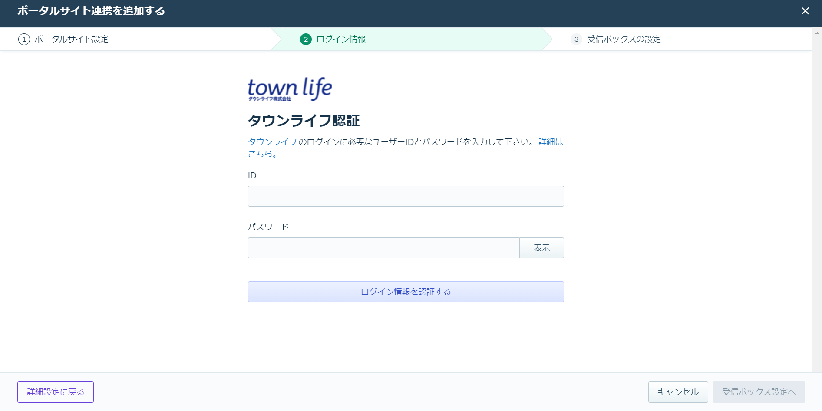Viewport: 822px width, 411px height.
Task: Click the step 1 number circle
Action: coord(24,39)
